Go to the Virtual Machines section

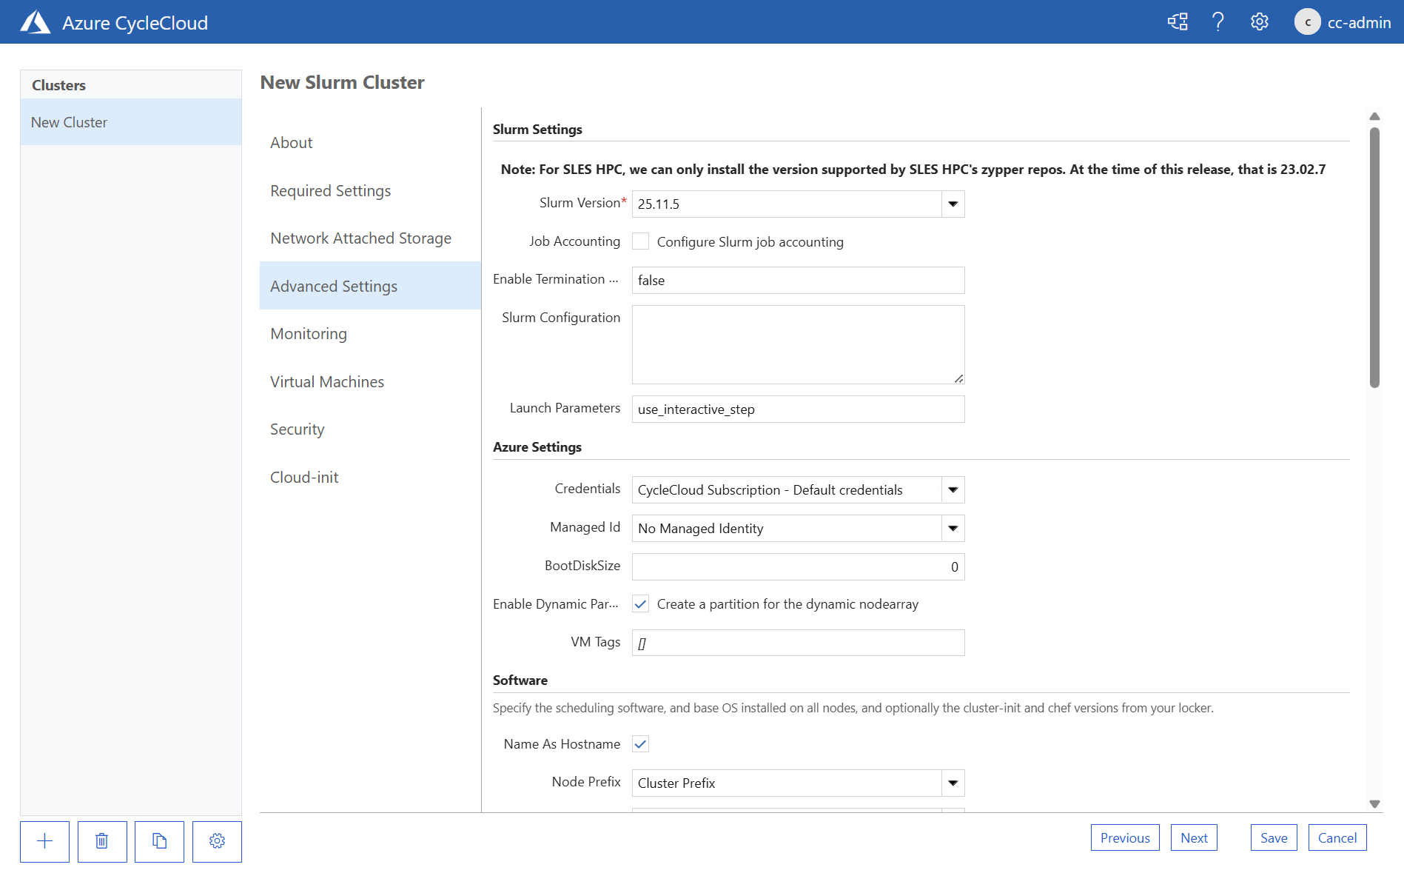370,381
